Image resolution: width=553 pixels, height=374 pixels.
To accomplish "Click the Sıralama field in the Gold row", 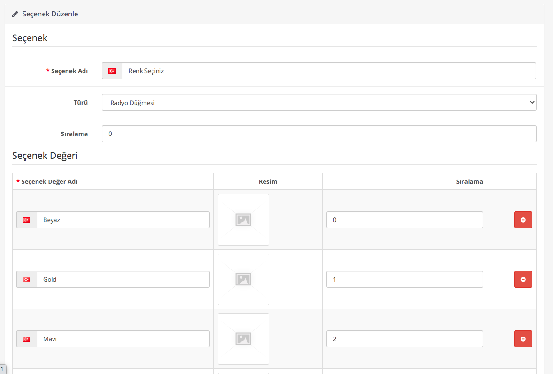I will (x=404, y=279).
